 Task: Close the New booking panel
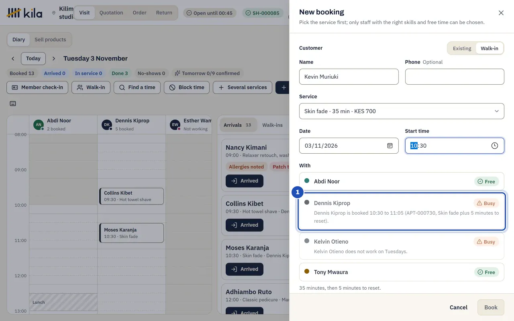tap(501, 13)
